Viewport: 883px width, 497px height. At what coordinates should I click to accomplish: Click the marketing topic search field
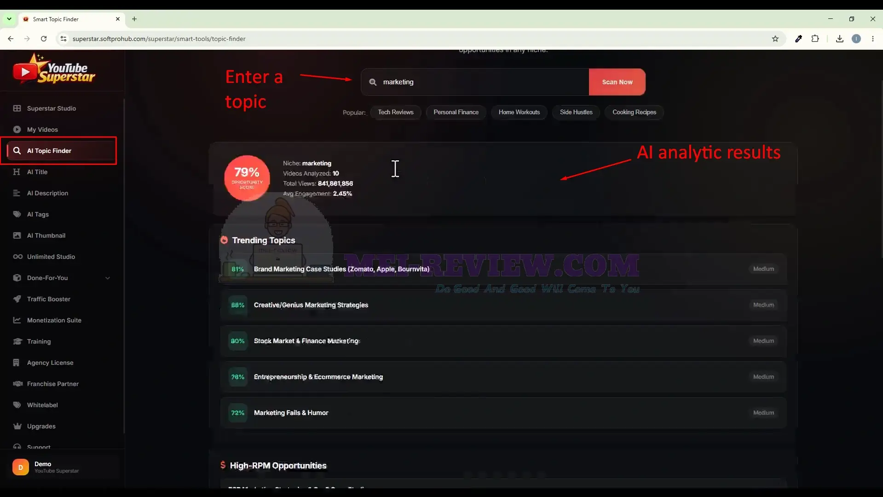(x=475, y=82)
